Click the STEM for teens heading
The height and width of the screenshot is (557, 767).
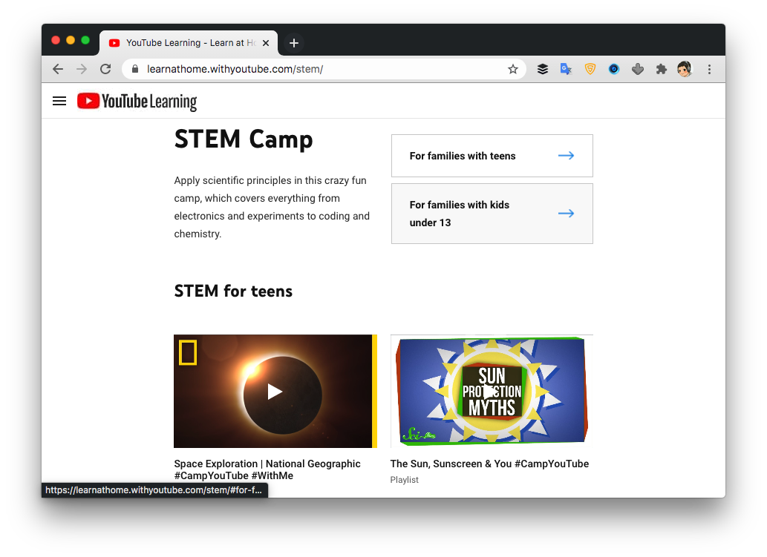(233, 291)
